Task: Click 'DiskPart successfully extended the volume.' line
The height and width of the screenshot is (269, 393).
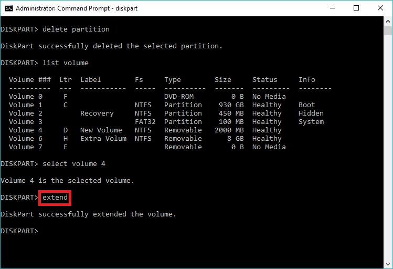Action: 89,214
